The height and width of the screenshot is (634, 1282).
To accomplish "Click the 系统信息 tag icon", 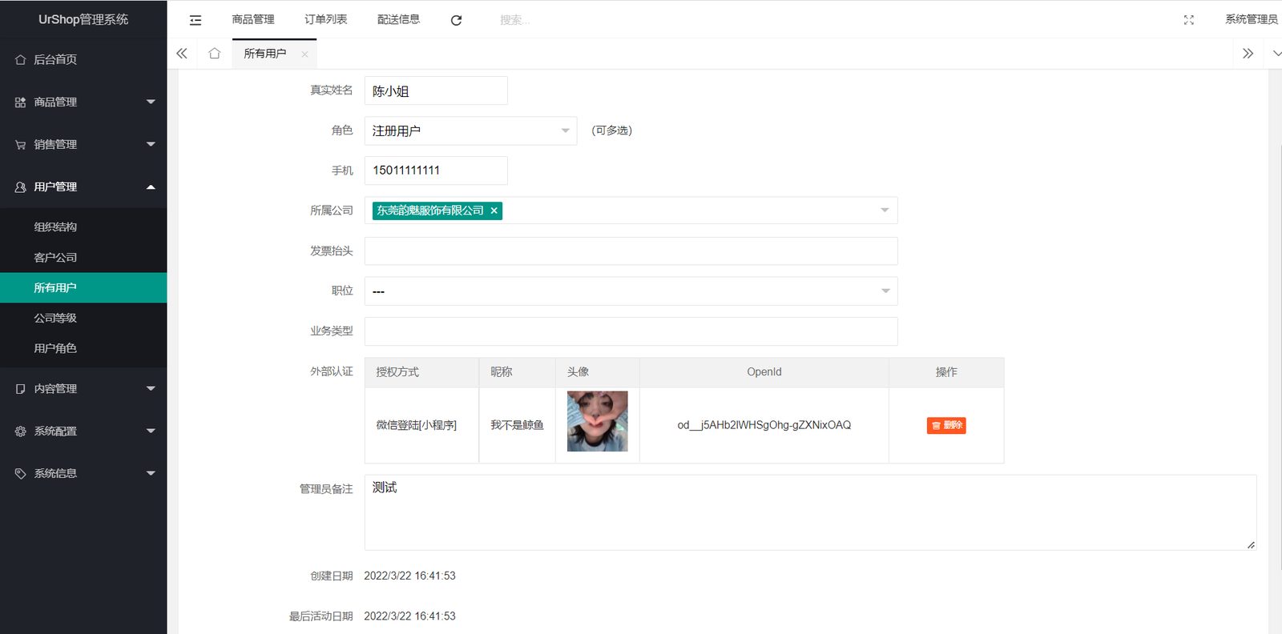I will tap(21, 474).
